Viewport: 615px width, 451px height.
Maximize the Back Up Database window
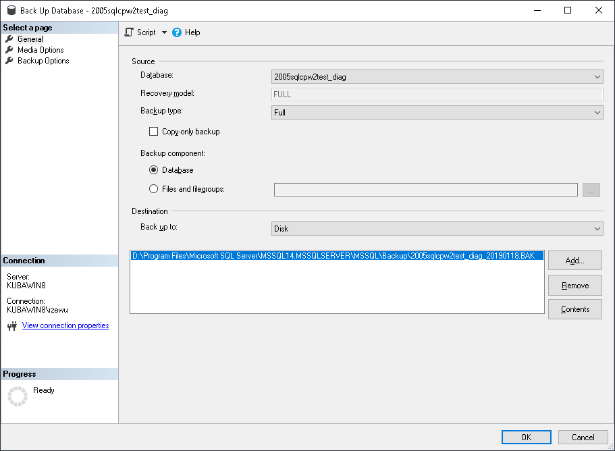568,10
